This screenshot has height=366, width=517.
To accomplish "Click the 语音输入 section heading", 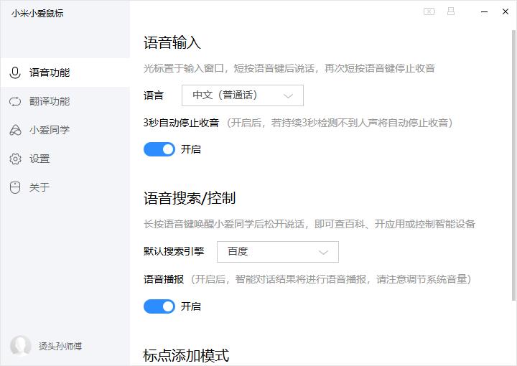I will 172,43.
